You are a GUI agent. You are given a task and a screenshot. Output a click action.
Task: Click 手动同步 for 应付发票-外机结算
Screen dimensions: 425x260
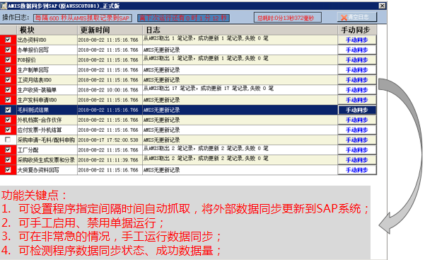tap(357, 130)
